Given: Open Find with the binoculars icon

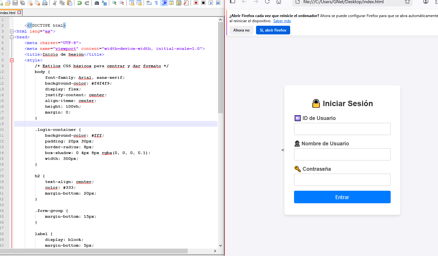Looking at the screenshot, I should click(97, 3).
